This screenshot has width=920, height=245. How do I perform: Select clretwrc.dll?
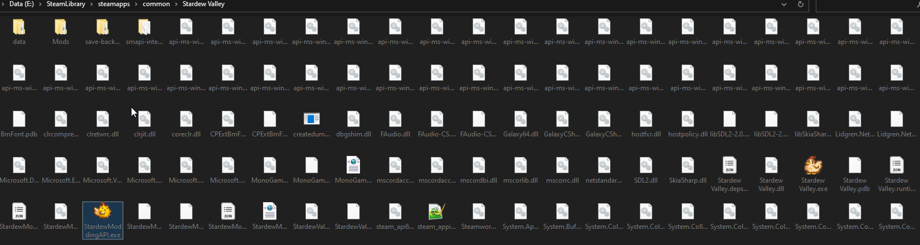(x=103, y=124)
